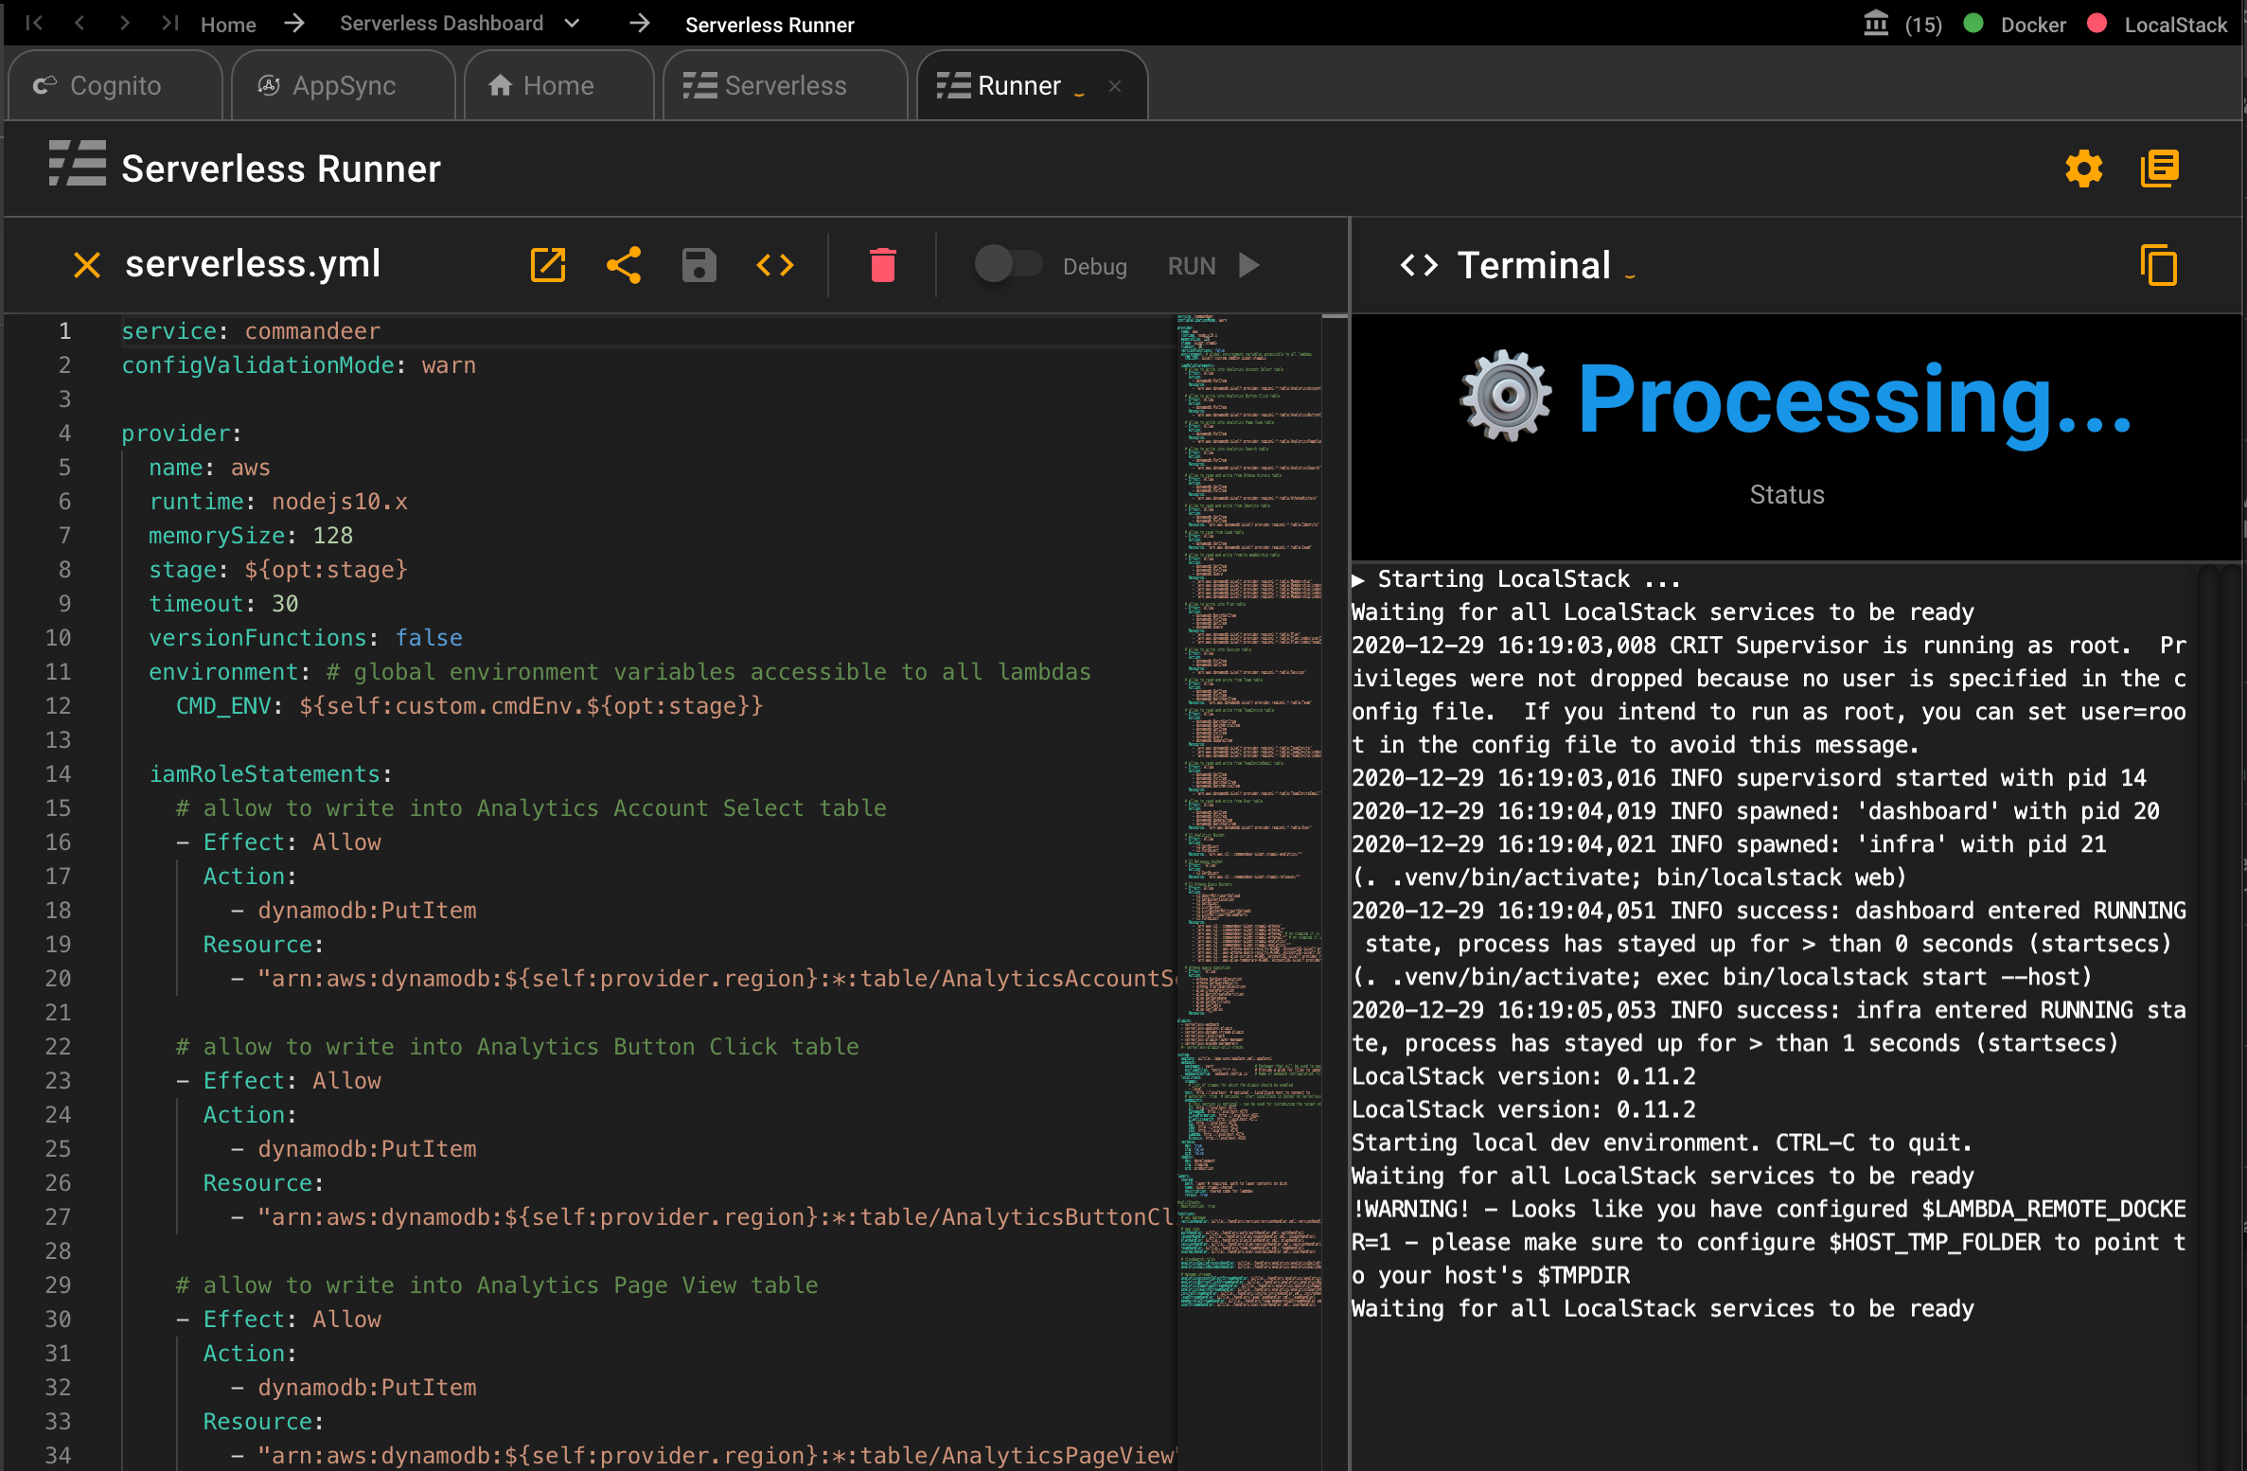Image resolution: width=2247 pixels, height=1471 pixels.
Task: Delete file using the red trash icon
Action: pos(882,266)
